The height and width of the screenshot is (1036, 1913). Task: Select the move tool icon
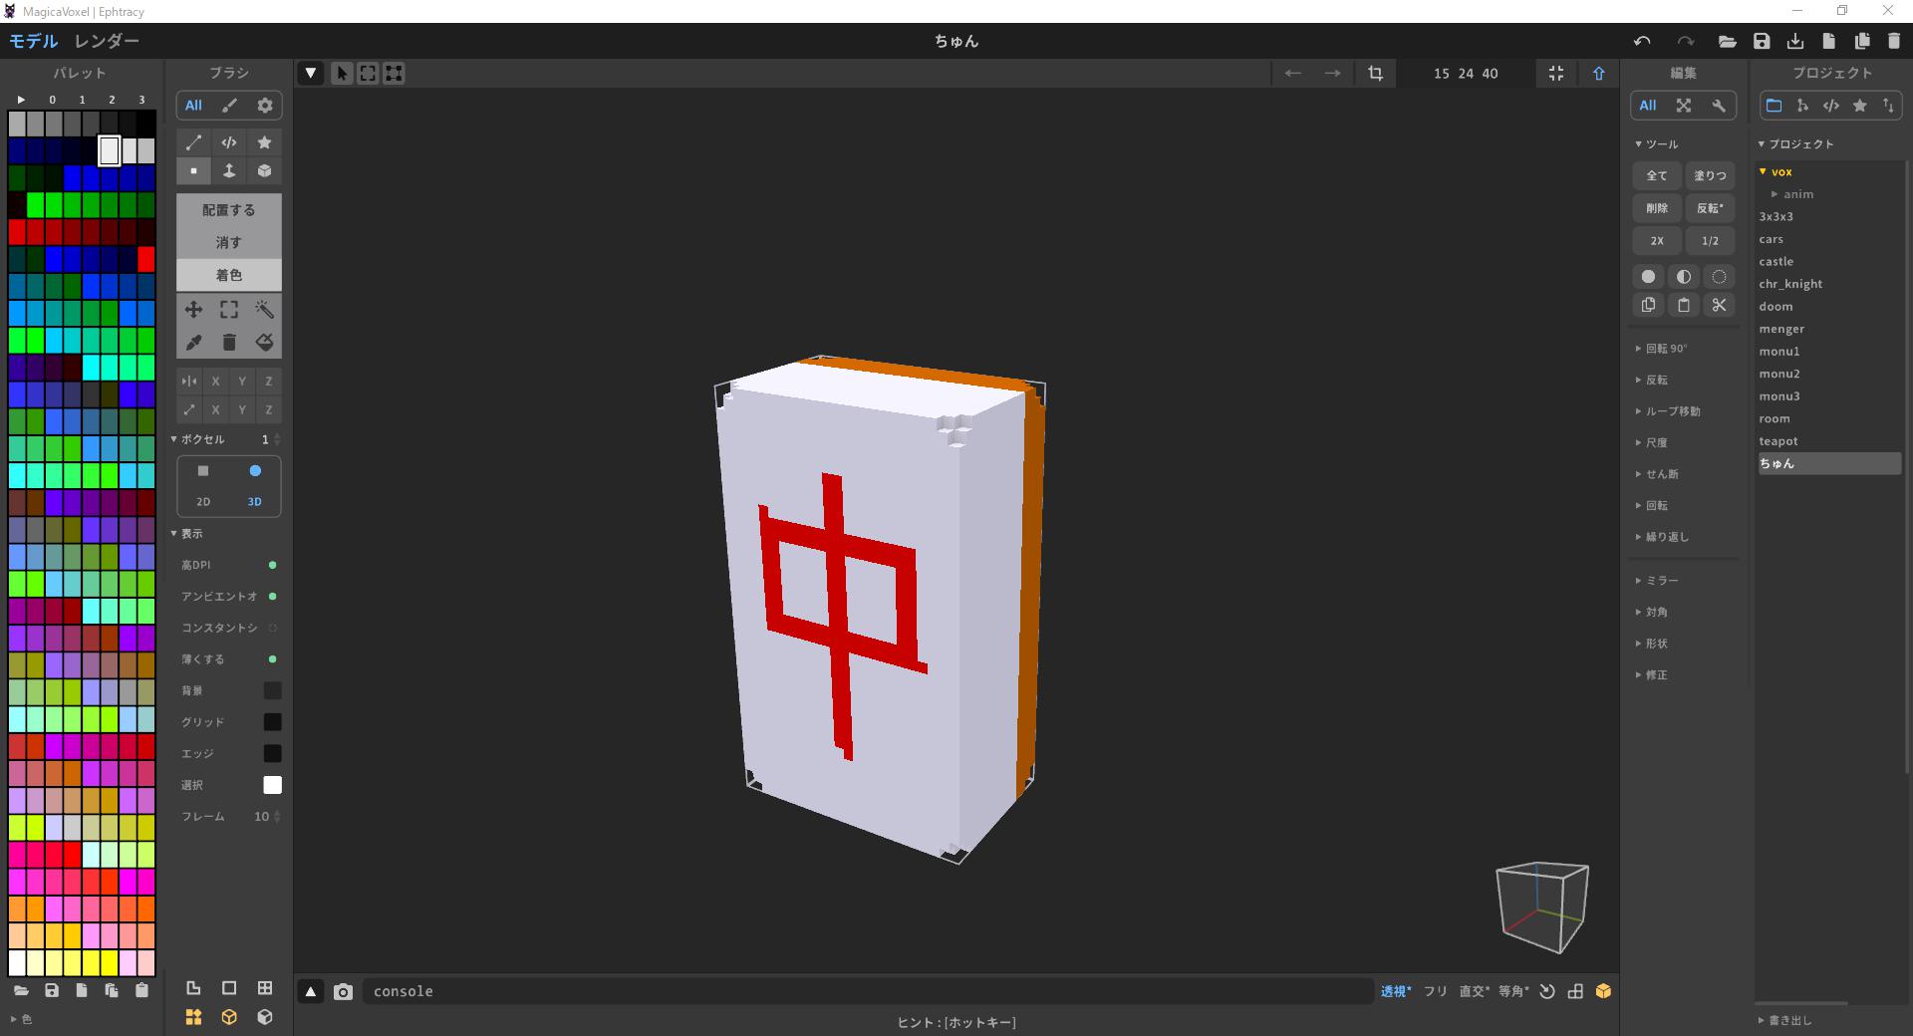[x=193, y=310]
